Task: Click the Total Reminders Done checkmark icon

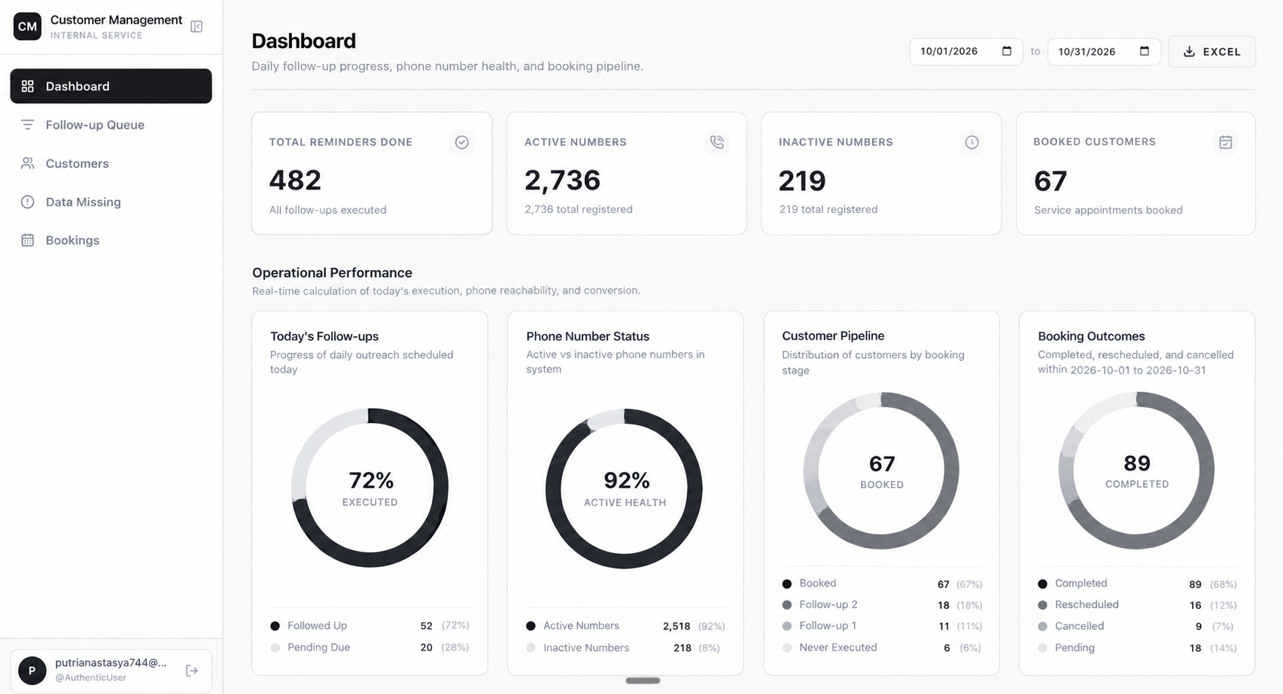Action: pyautogui.click(x=462, y=142)
